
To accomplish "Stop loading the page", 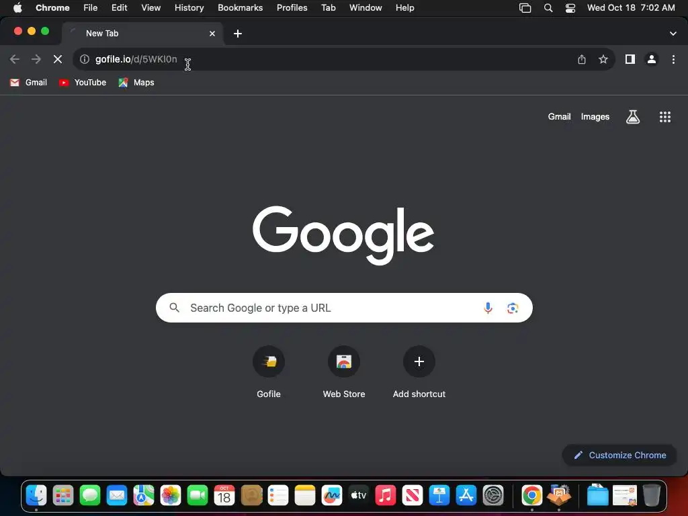I will (x=58, y=59).
